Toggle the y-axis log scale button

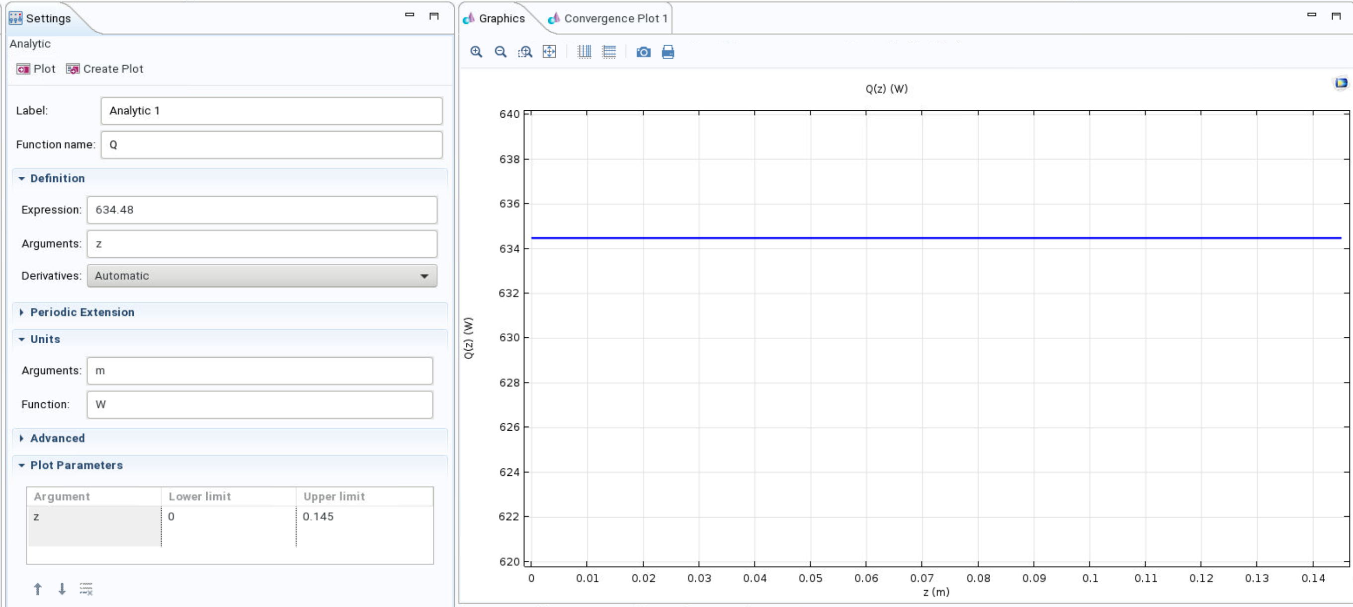click(609, 52)
